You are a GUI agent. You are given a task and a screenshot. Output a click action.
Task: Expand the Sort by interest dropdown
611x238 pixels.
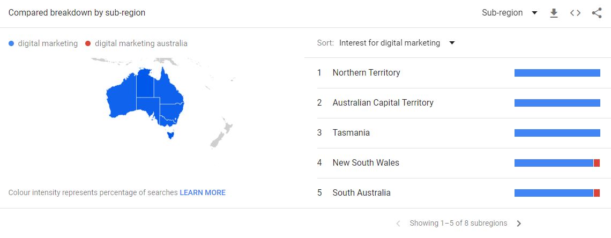click(x=397, y=43)
